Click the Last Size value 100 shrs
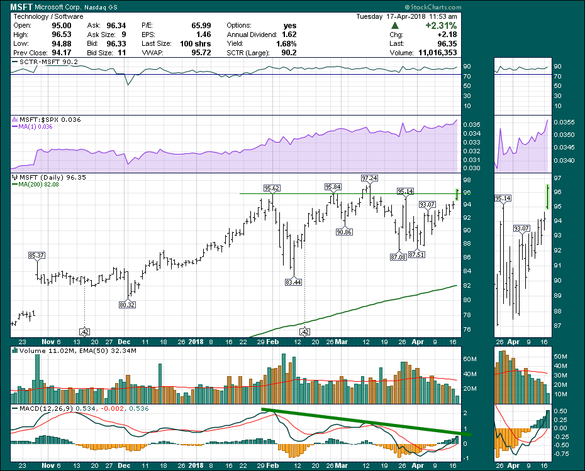The width and height of the screenshot is (585, 471). pos(196,43)
